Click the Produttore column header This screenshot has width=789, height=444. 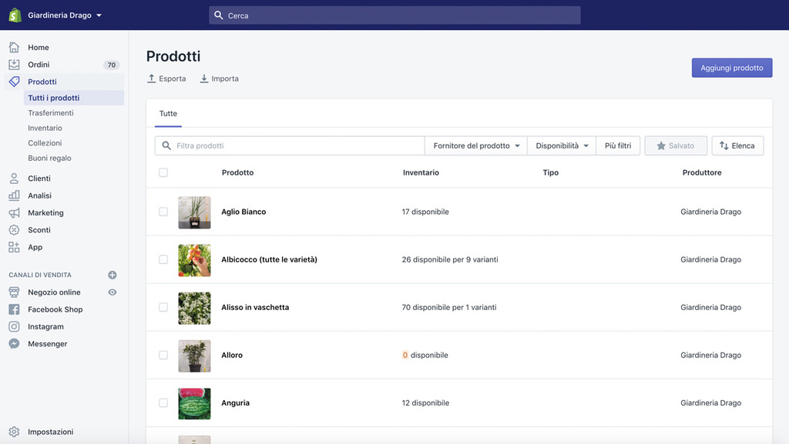pos(702,172)
